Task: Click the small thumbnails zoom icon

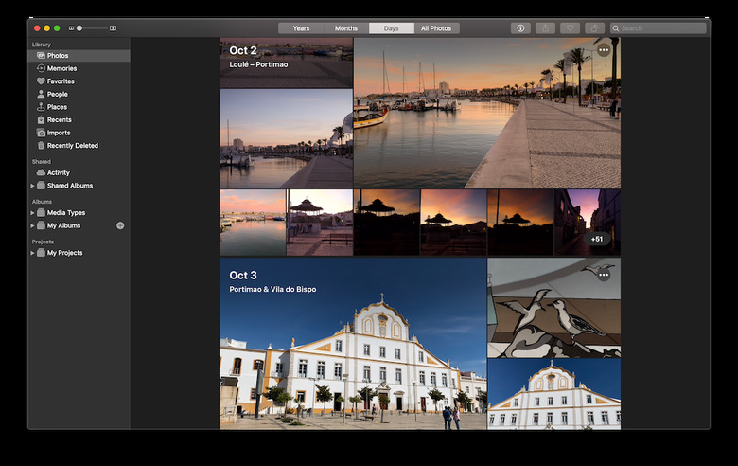Action: click(x=71, y=28)
